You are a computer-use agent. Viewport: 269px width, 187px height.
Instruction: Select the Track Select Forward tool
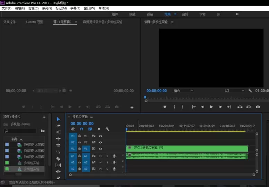pos(58,126)
